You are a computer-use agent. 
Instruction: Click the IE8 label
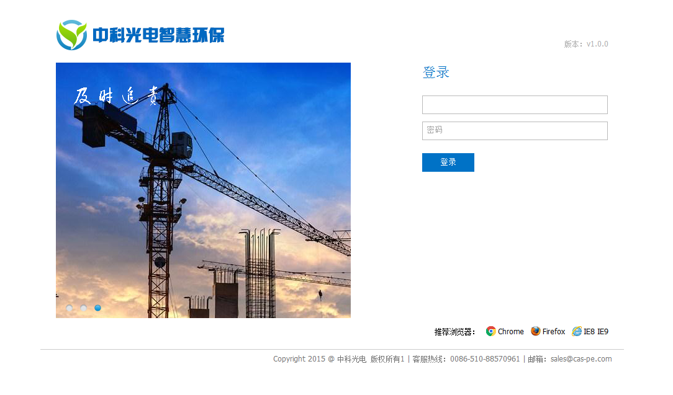point(589,332)
